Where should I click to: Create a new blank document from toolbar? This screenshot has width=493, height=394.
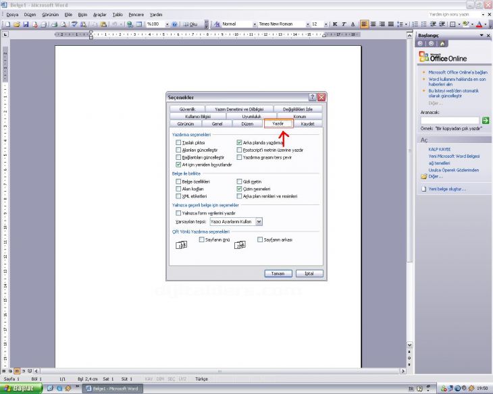pyautogui.click(x=8, y=24)
